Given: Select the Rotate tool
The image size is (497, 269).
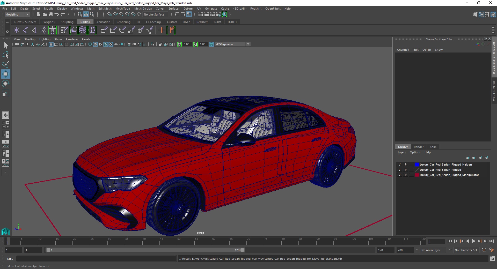Looking at the screenshot, I should 5,84.
